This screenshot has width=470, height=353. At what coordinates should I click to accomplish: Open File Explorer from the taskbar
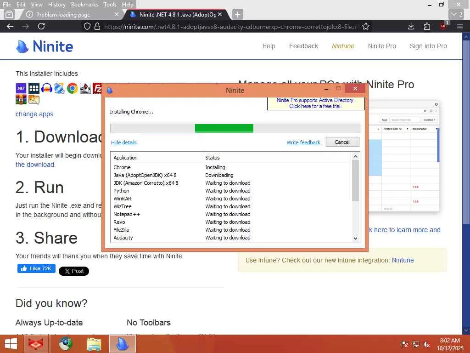[94, 344]
